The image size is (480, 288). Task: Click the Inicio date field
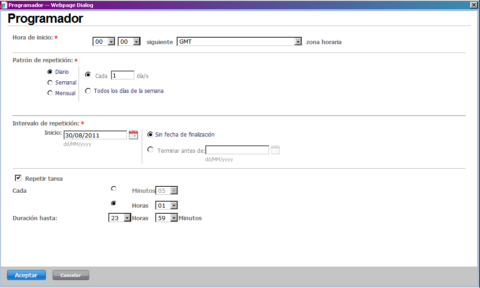(95, 135)
